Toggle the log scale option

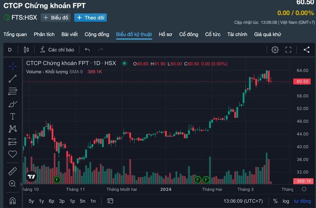click(286, 201)
